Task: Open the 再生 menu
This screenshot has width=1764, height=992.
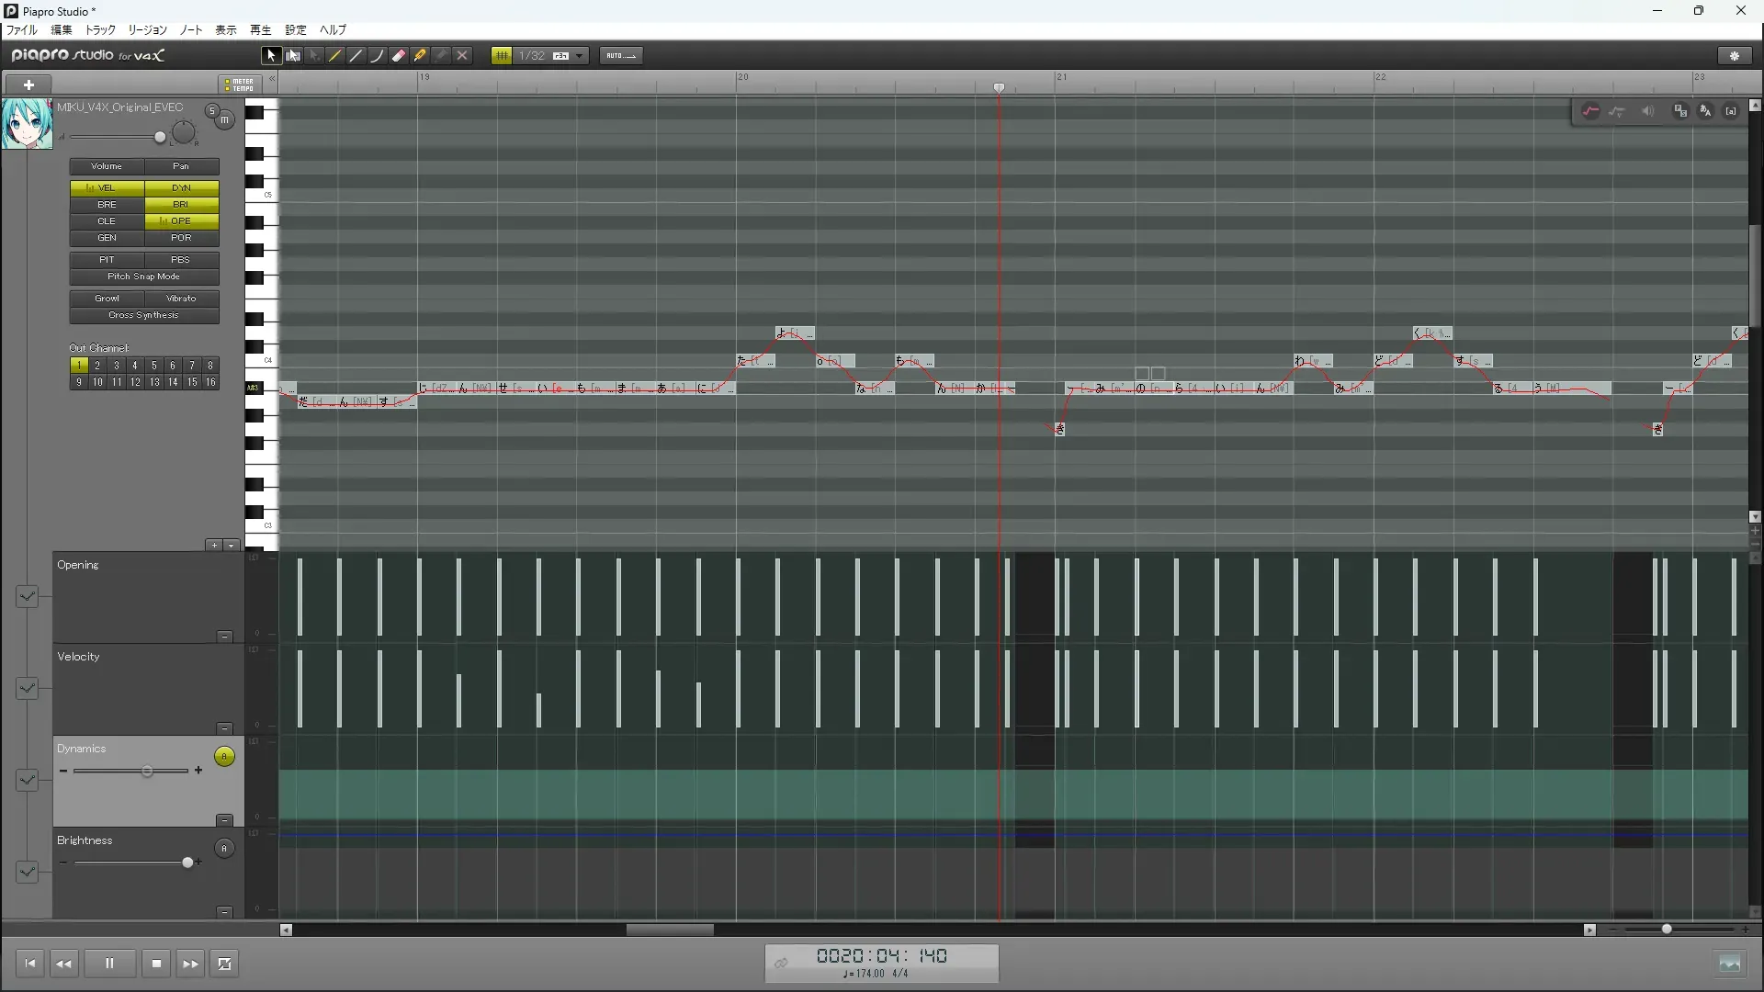Action: 261,30
